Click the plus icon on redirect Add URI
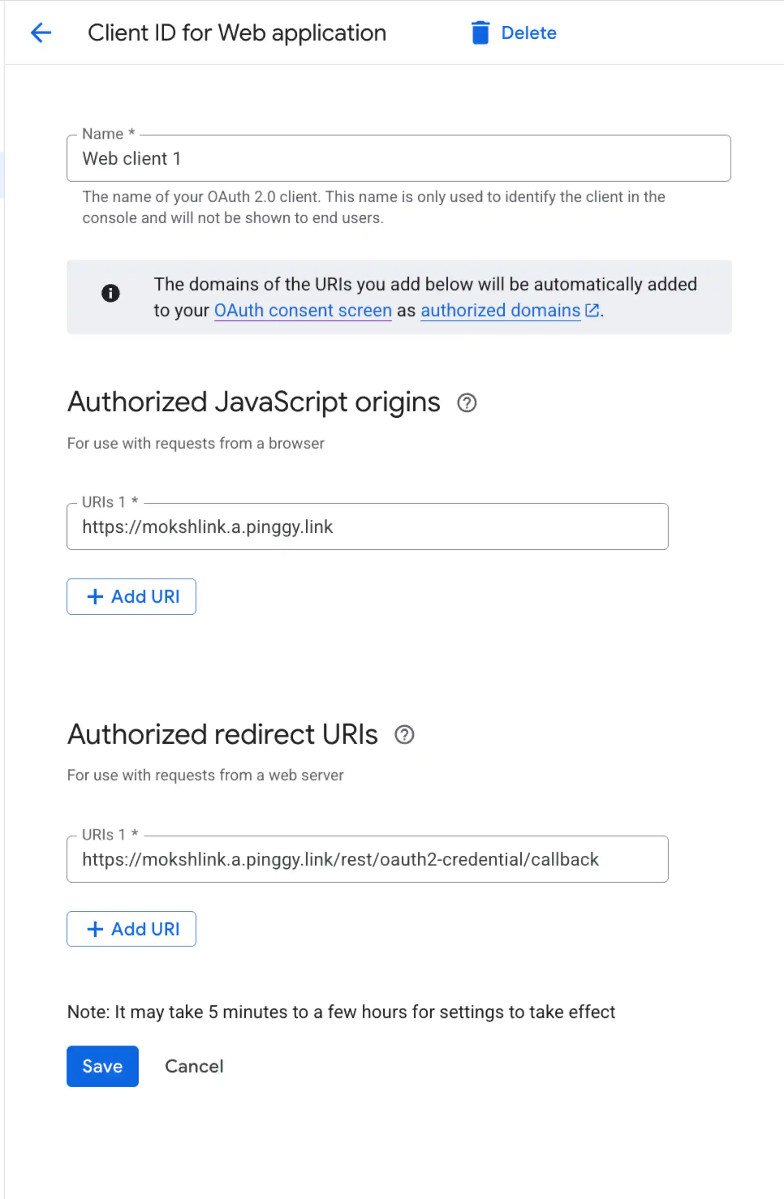 95,928
